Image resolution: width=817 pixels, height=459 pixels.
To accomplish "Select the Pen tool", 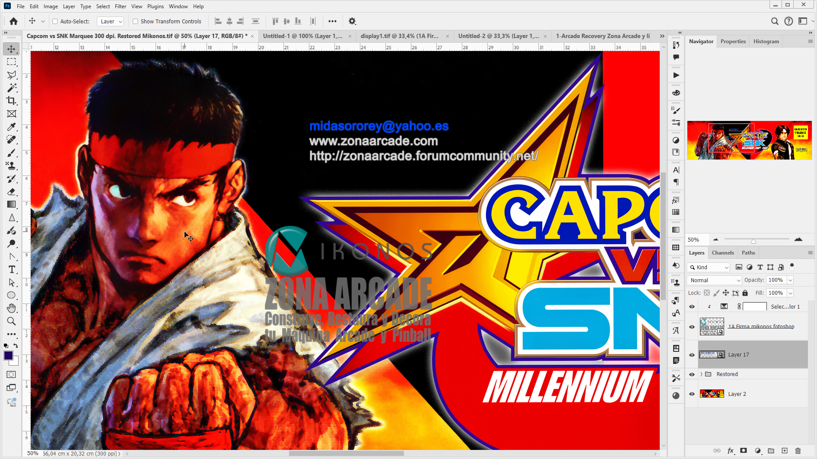I will (12, 256).
